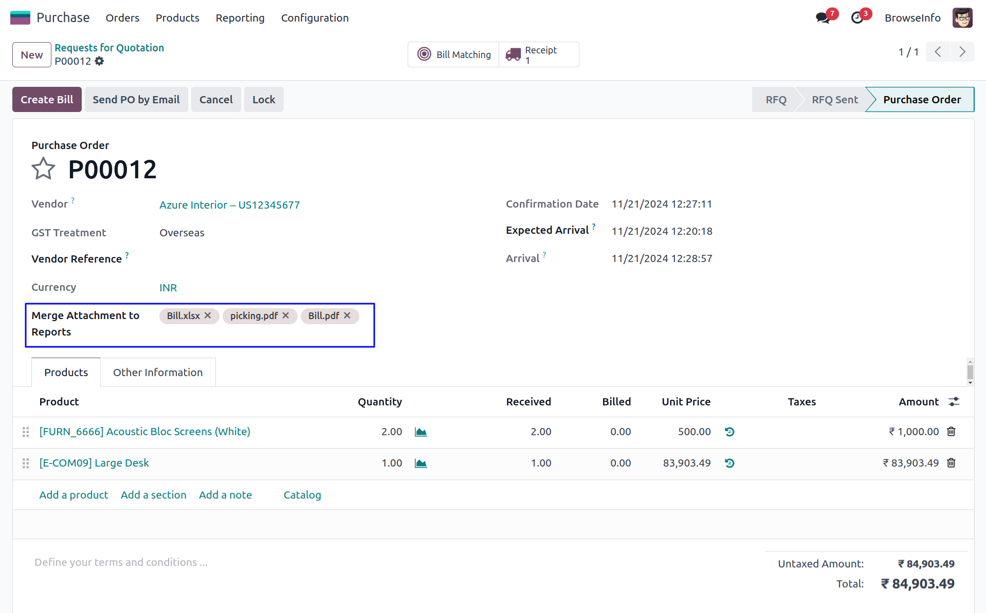986x613 pixels.
Task: Open the gear actions menu next to P00012
Action: 99,61
